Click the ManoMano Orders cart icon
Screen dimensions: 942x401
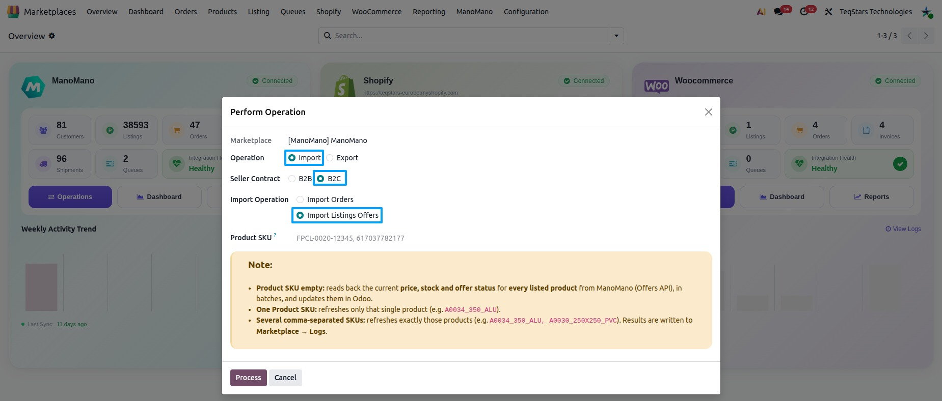point(177,130)
